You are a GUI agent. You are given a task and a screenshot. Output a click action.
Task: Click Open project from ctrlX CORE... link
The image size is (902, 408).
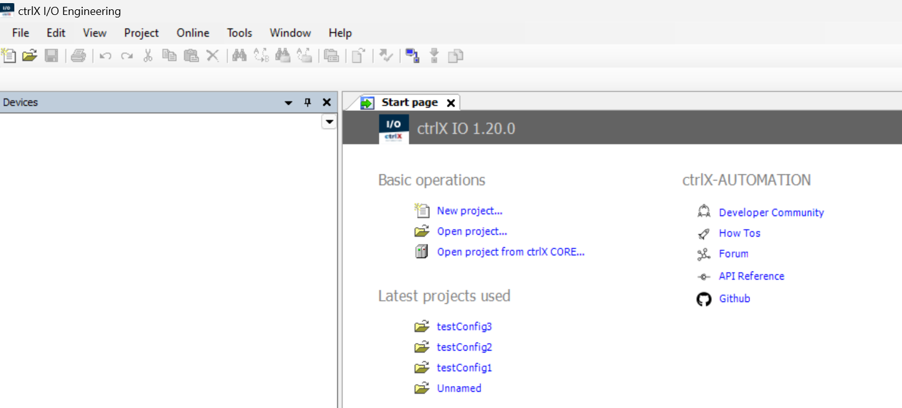tap(511, 252)
